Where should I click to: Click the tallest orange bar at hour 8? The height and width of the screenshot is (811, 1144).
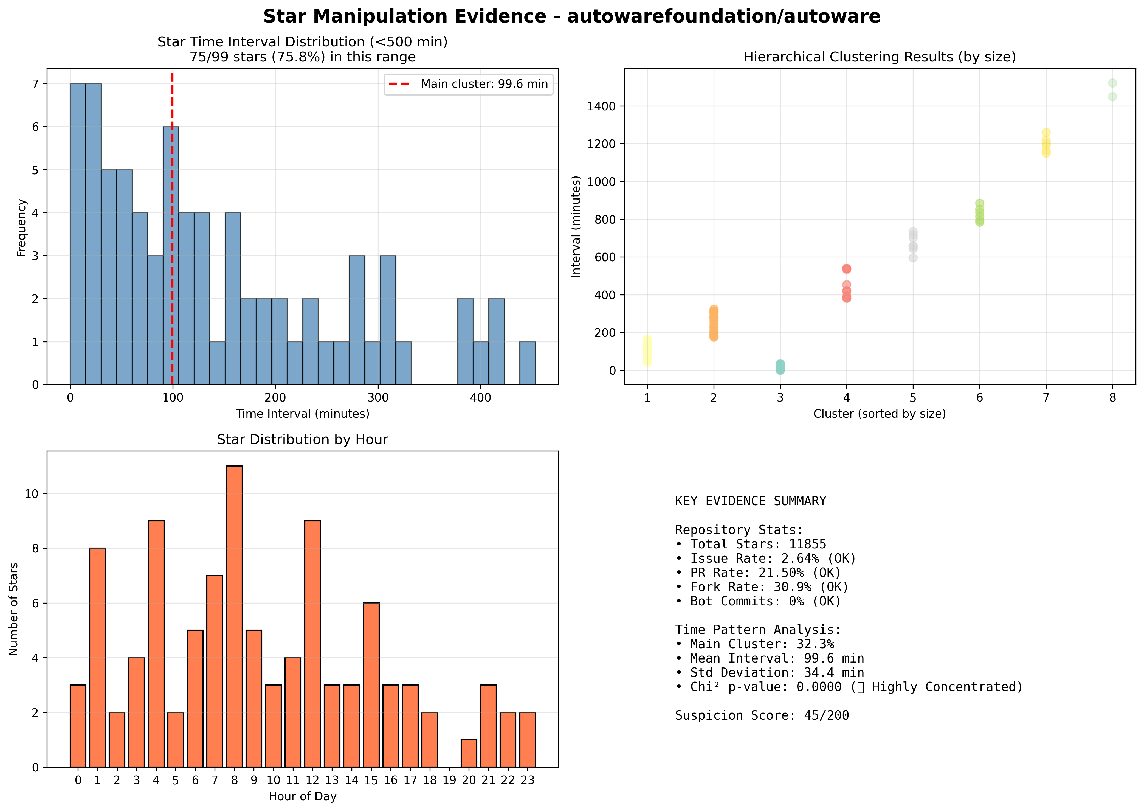(x=235, y=616)
